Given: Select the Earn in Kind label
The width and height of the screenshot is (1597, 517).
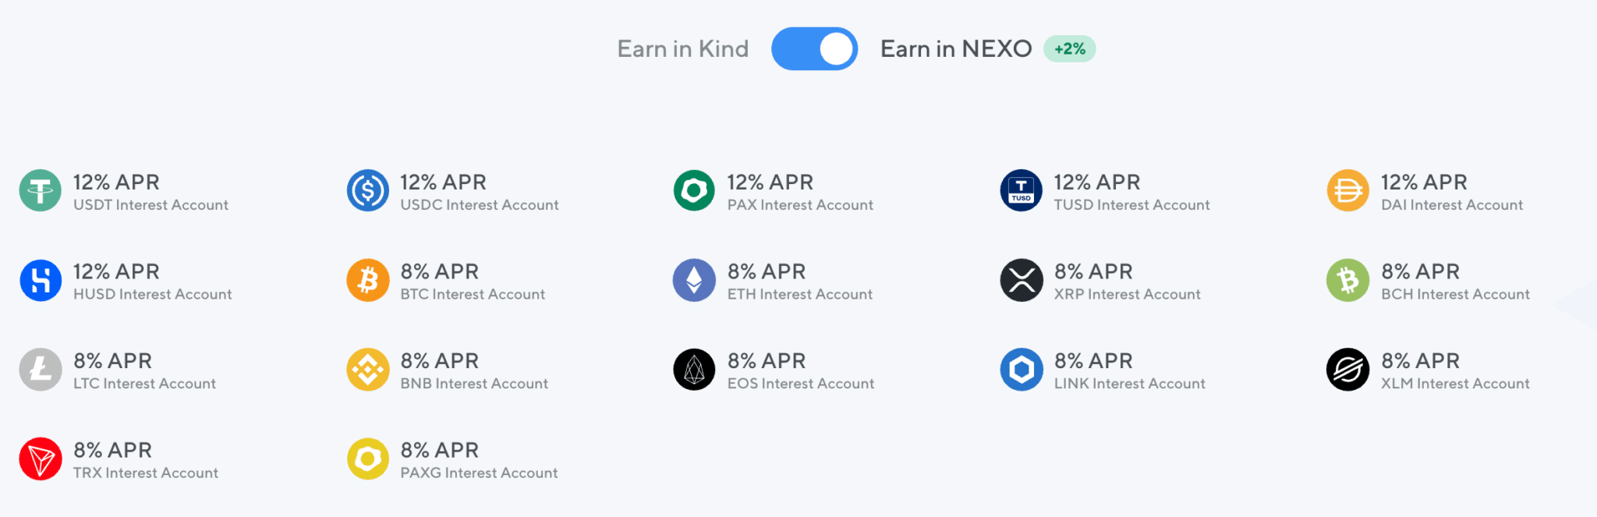Looking at the screenshot, I should click(x=682, y=49).
